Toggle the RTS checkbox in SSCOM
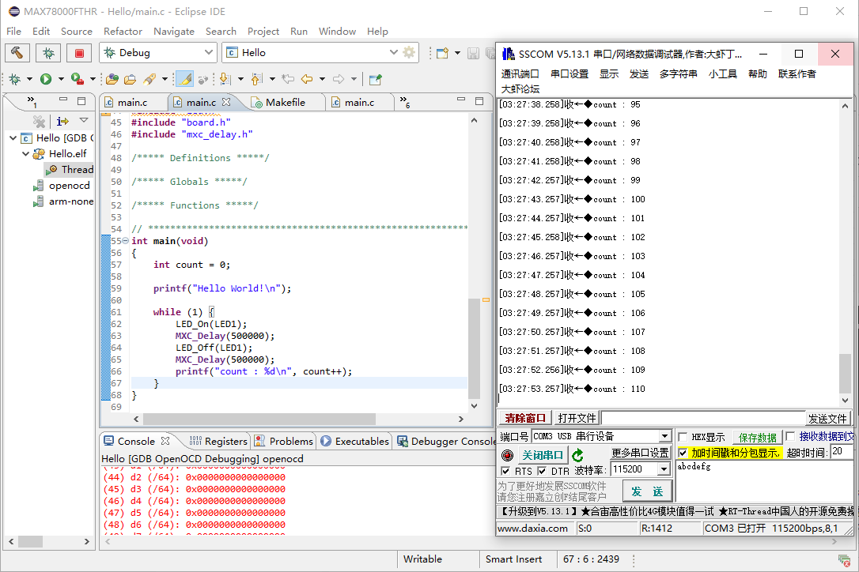Viewport: 859px width, 572px height. click(x=505, y=471)
